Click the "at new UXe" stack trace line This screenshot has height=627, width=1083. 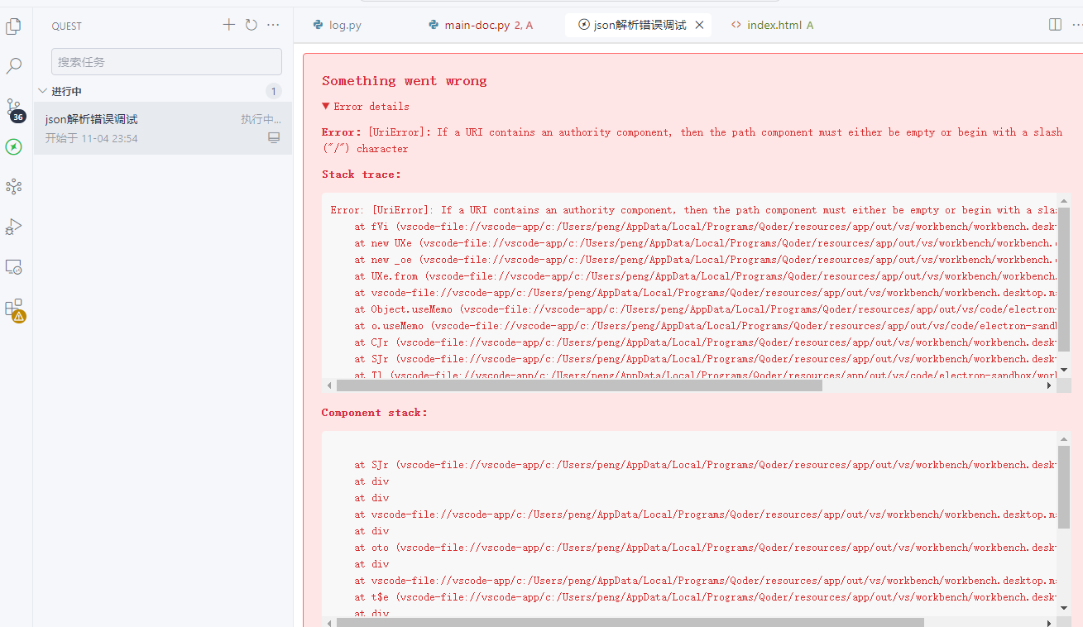click(706, 243)
